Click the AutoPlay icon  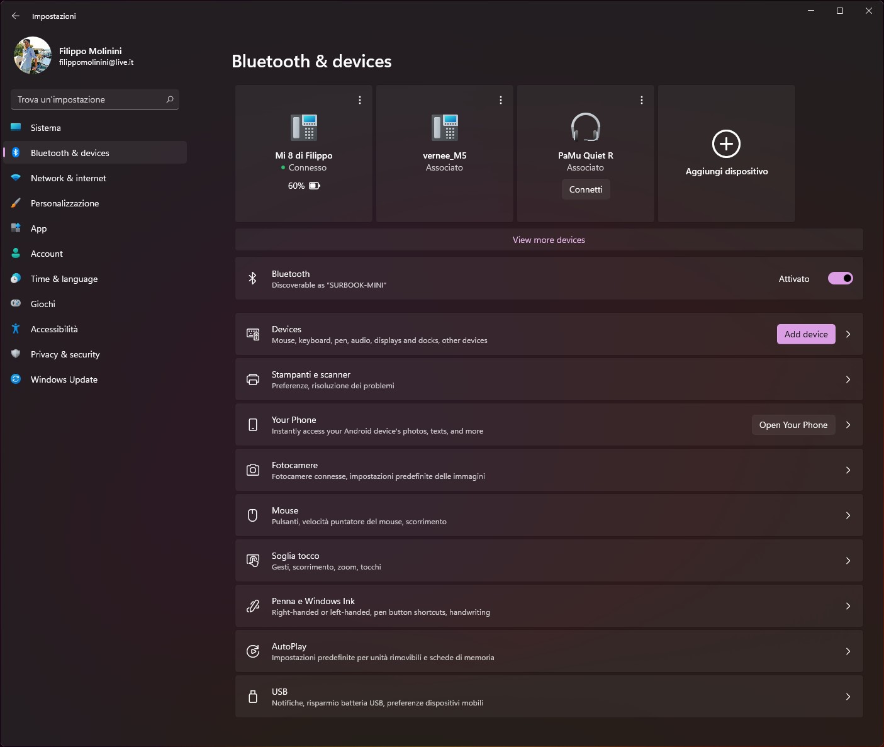click(253, 651)
